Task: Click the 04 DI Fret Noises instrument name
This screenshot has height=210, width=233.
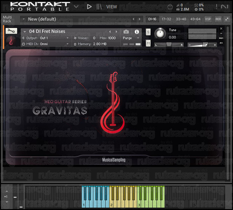Action: (47, 32)
